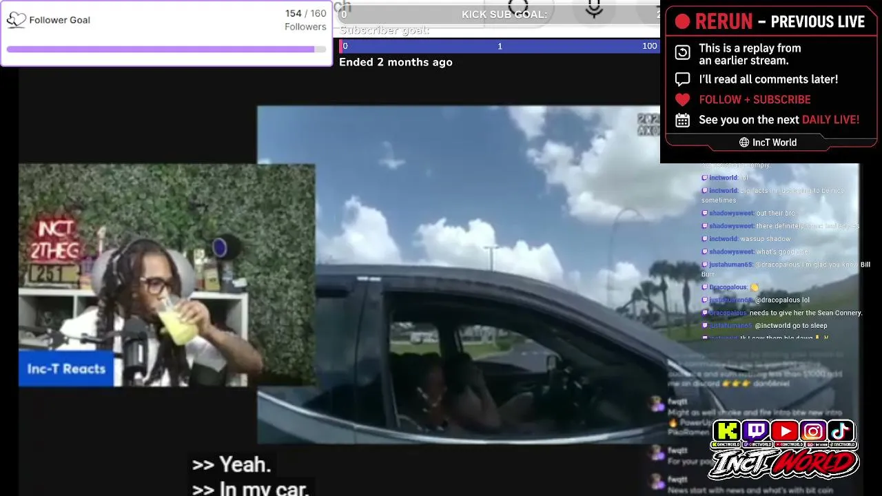The height and width of the screenshot is (496, 882).
Task: Click the globe icon beside IncT World
Action: [744, 143]
